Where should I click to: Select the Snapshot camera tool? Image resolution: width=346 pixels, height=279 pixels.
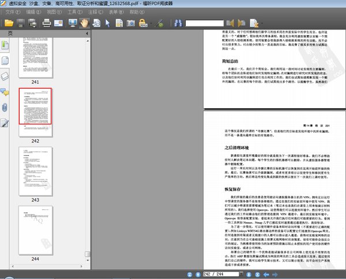[x=131, y=23]
